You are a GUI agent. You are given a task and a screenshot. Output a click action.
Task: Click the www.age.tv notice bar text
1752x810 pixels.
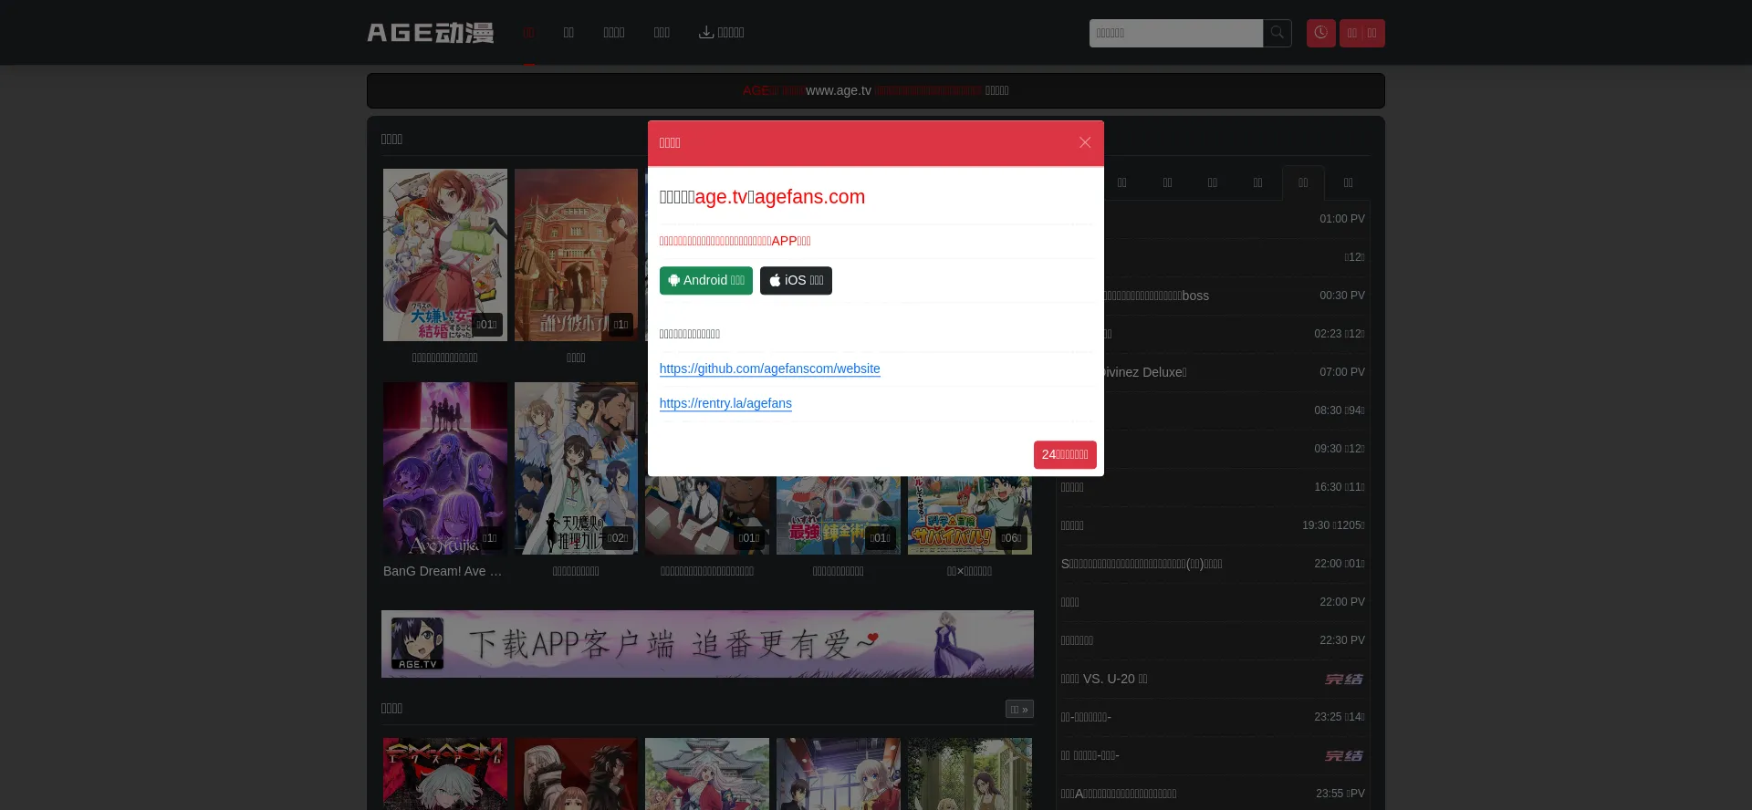[x=839, y=90]
